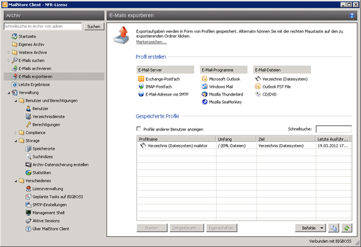Screen dimensions: 361x247
Task: Collapse the Verwaltung tree node
Action: [x=9, y=93]
